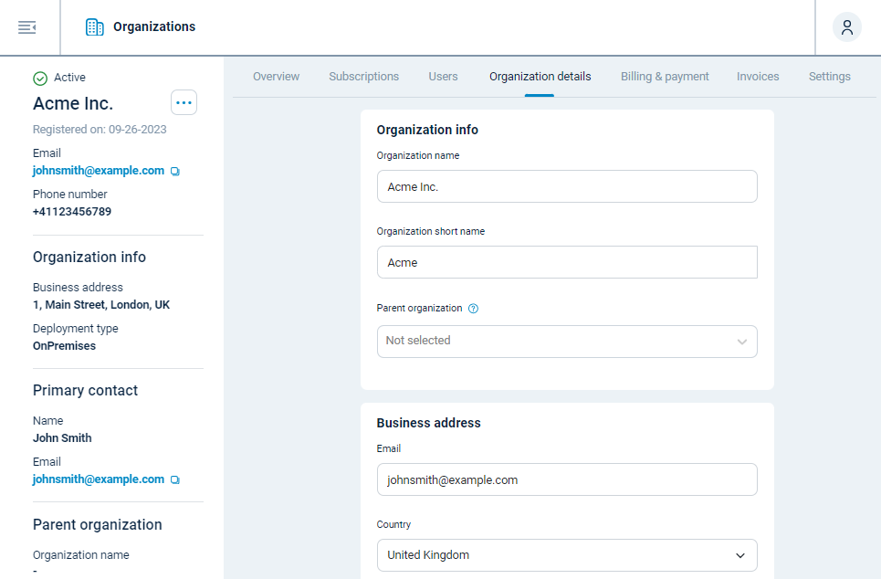
Task: Copy the Primary contact email address
Action: 174,479
